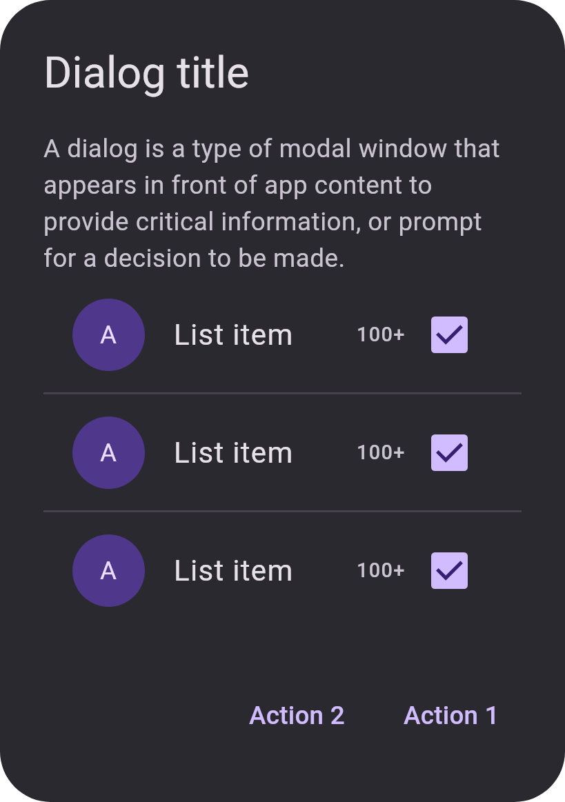Select the middle "List item" label

233,452
